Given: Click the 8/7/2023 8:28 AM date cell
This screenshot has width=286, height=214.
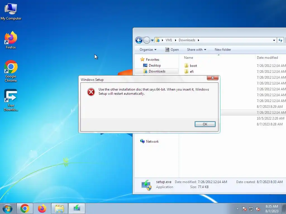Looking at the screenshot, I should (270, 124).
